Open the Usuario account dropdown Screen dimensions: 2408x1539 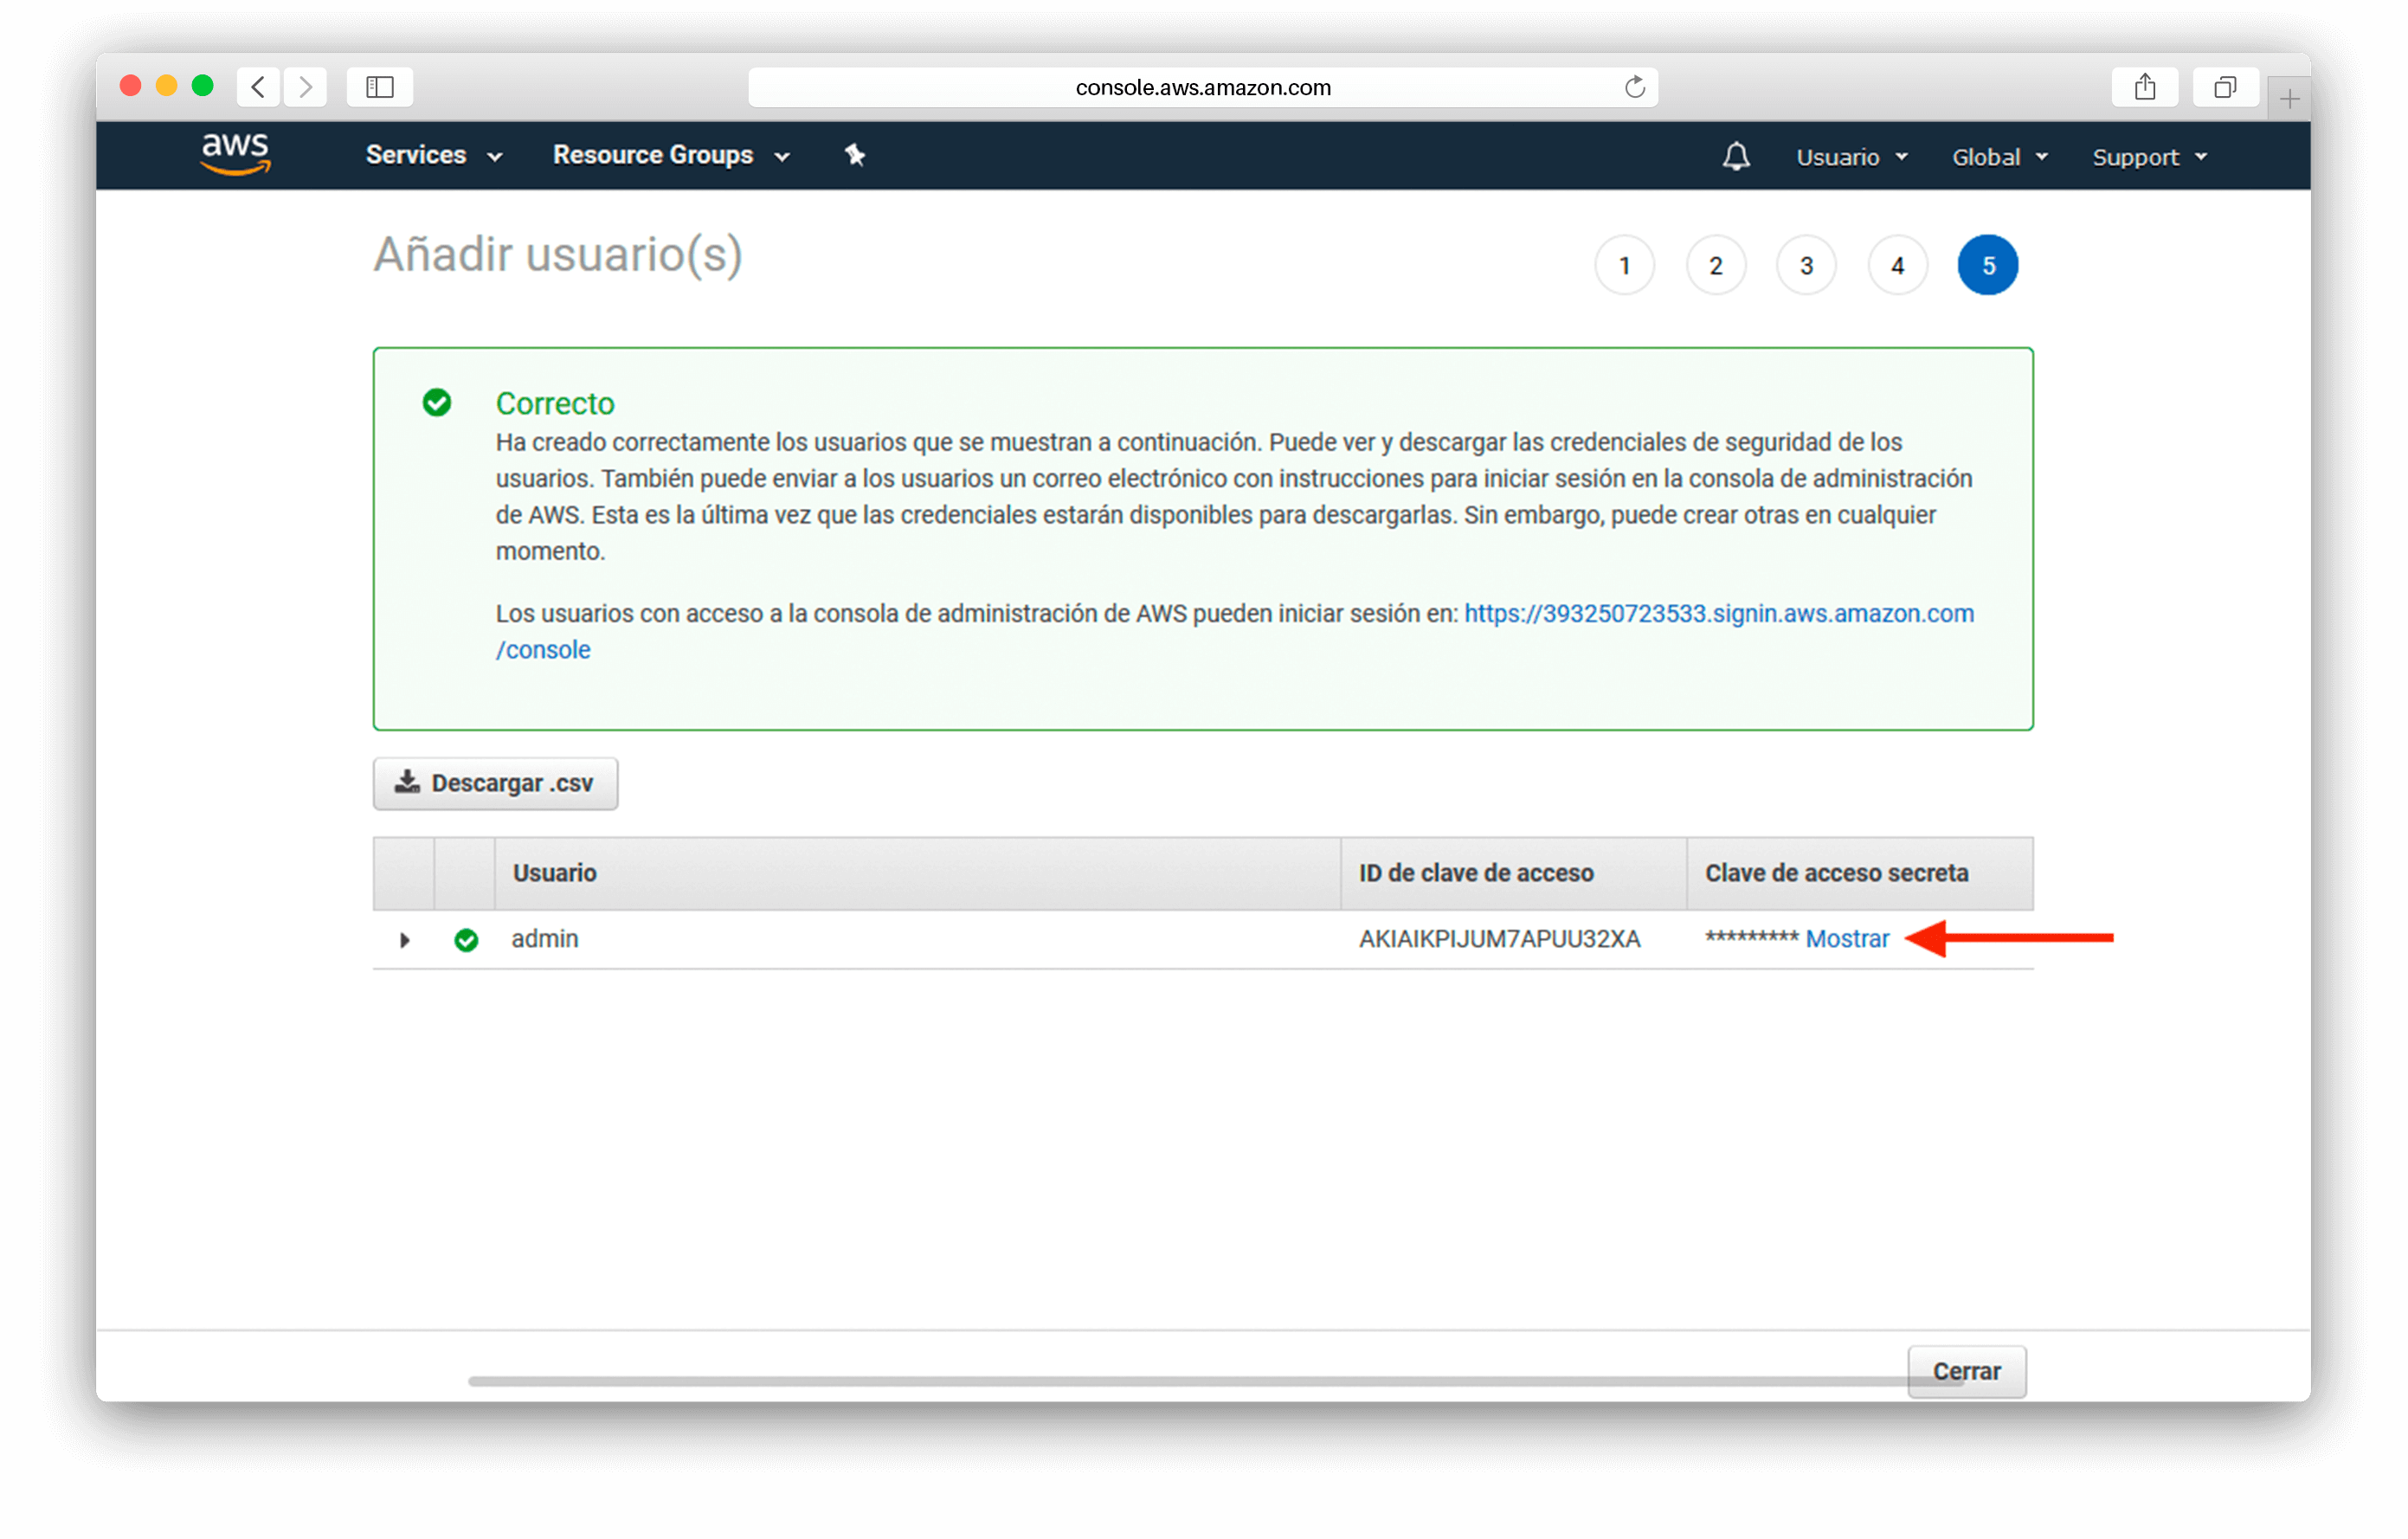pos(1853,157)
